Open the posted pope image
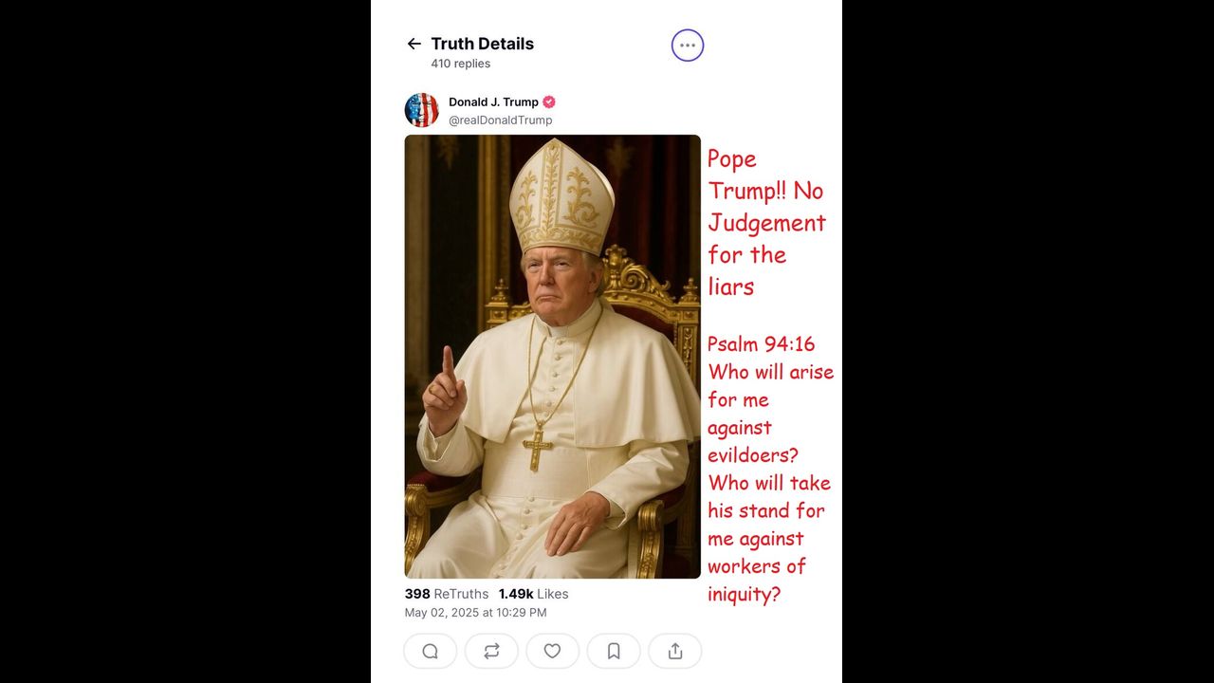1214x683 pixels. point(553,357)
